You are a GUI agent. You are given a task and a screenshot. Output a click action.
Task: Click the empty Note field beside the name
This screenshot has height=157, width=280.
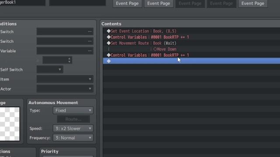pos(77,3)
